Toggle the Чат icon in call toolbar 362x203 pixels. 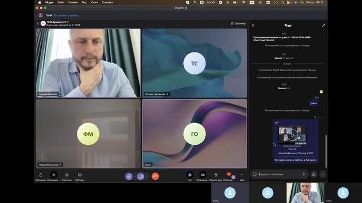coord(190,175)
